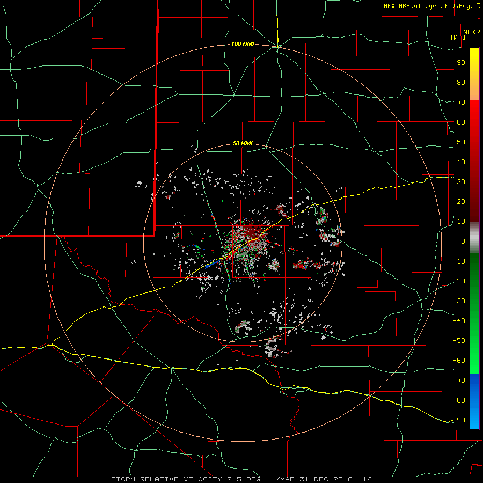Viewport: 483px width, 483px height.
Task: Click the -20 value on the color scale
Action: pos(459,281)
